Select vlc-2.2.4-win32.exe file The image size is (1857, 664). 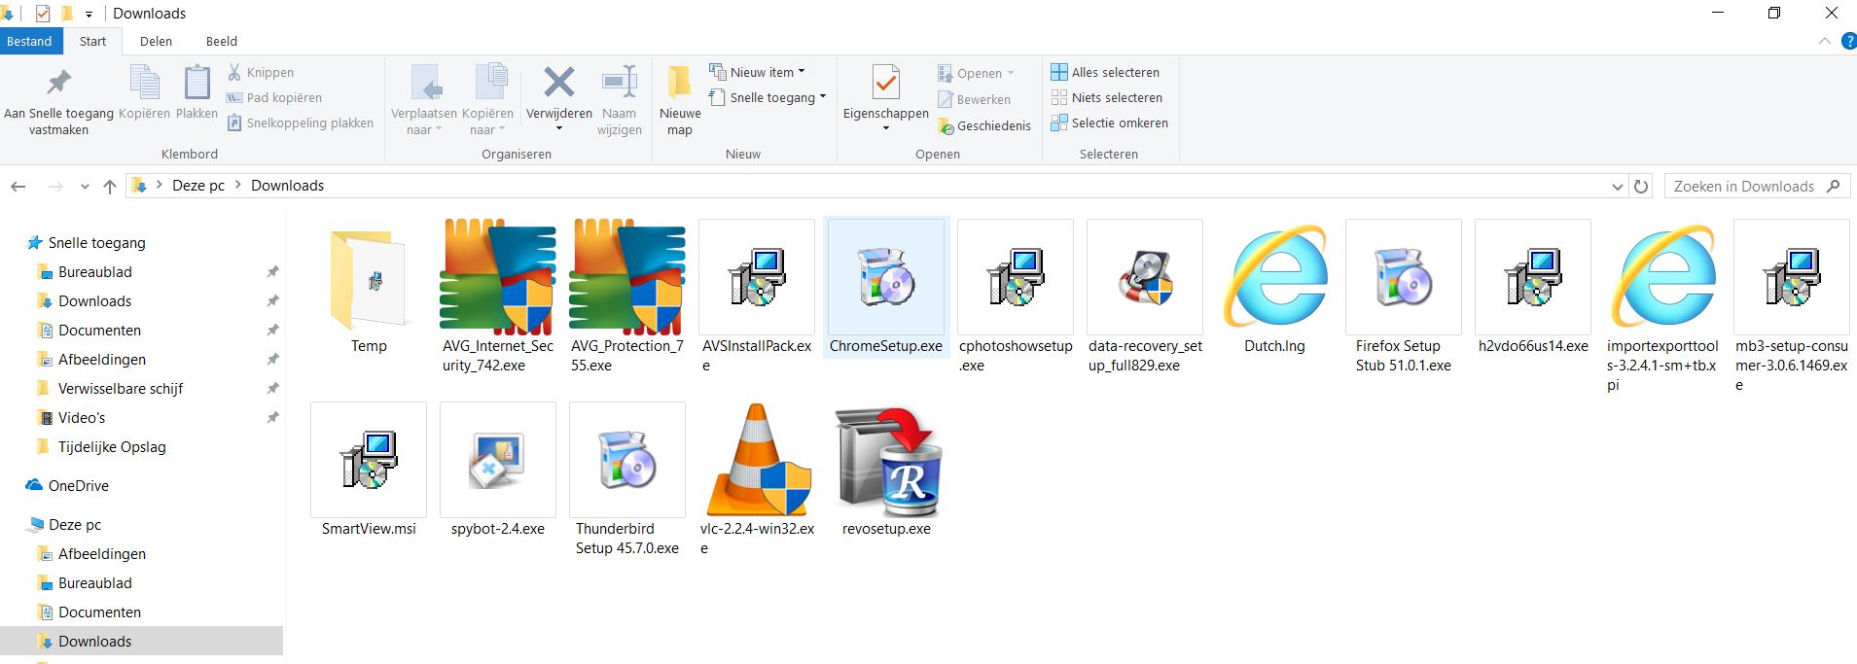coord(757,480)
